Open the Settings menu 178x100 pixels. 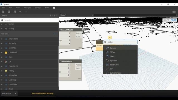[38, 8]
